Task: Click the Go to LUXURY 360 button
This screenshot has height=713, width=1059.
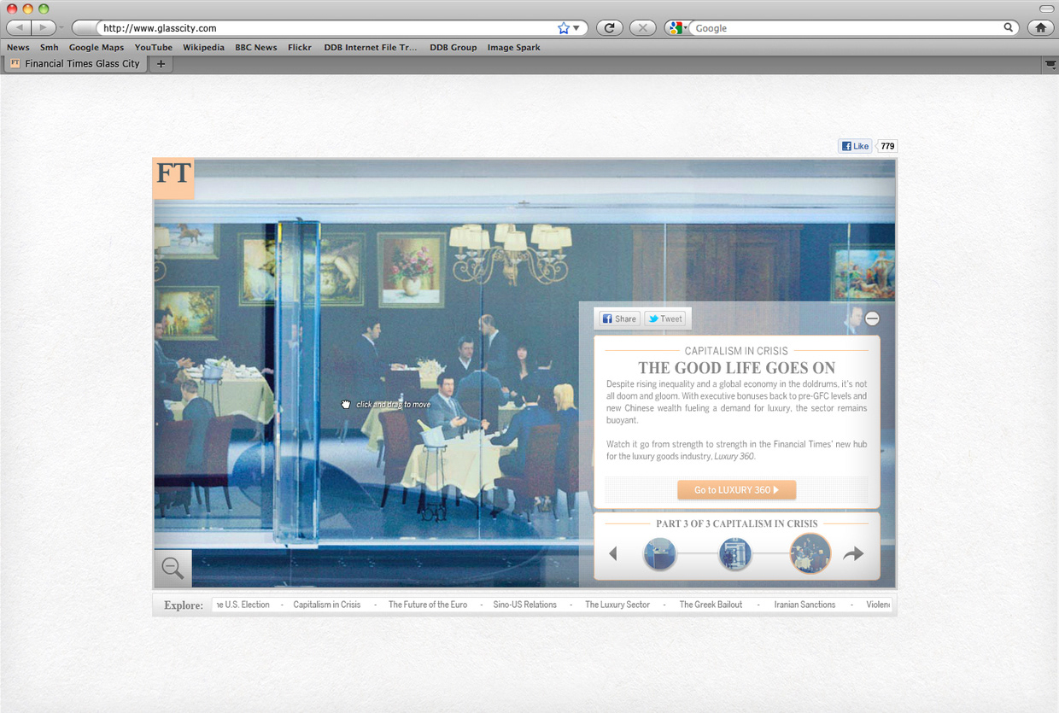Action: (x=736, y=490)
